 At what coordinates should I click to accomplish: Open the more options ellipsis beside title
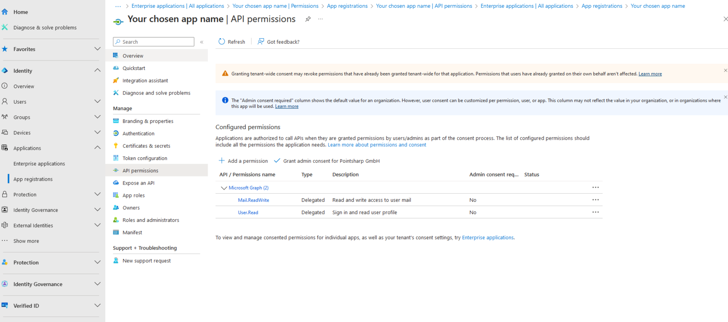click(x=321, y=19)
